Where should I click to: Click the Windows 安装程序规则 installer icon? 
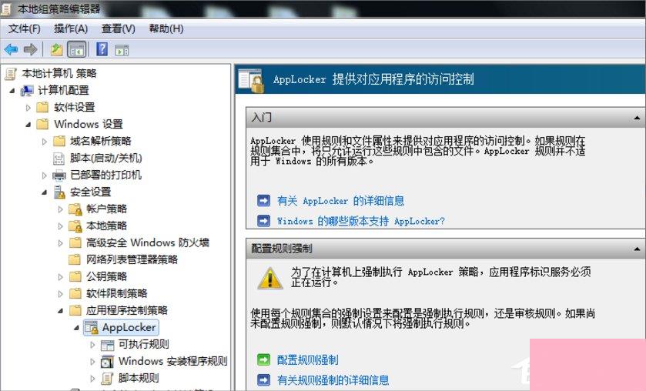[x=108, y=361]
